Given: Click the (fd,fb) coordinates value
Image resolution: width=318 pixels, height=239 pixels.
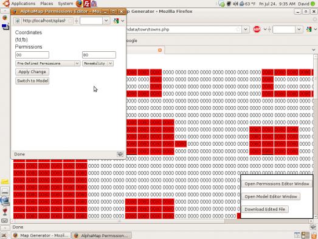Looking at the screenshot, I should (x=21, y=40).
